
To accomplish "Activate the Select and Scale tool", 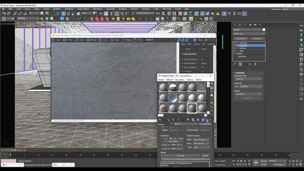I will 74,14.
